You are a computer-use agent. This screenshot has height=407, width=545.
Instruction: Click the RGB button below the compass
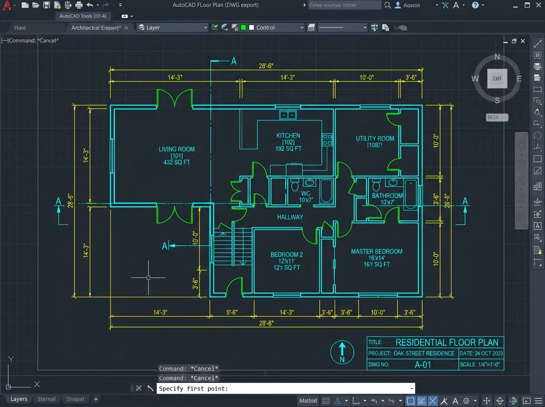tap(497, 118)
